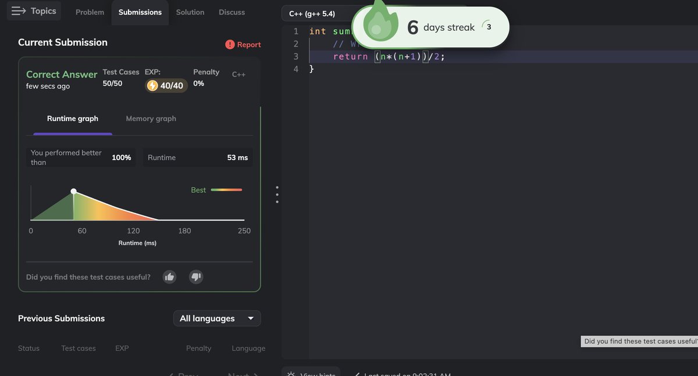698x376 pixels.
Task: Click the white runtime graph data point
Action: point(73,191)
